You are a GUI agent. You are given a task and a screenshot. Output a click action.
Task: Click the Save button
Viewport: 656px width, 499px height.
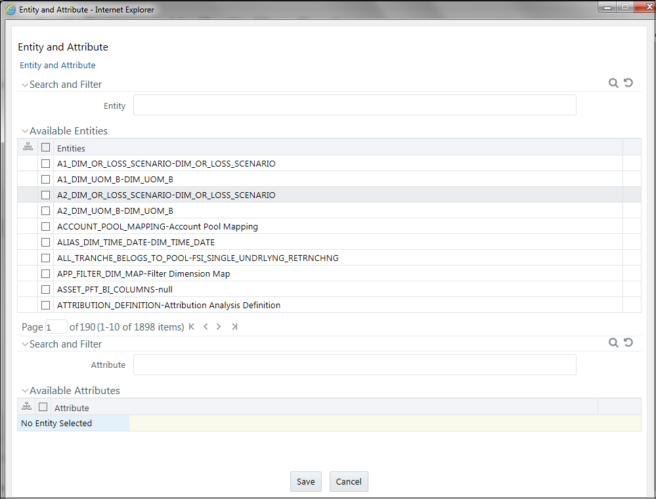point(305,481)
